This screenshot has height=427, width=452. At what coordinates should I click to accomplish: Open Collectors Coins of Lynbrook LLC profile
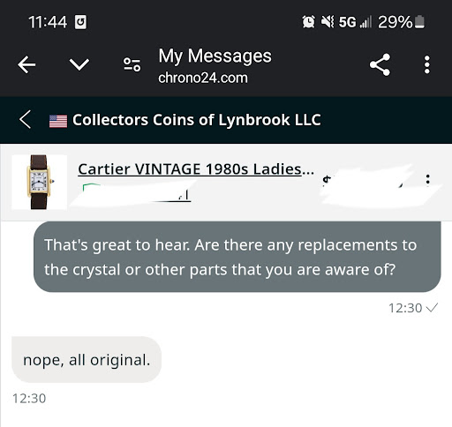pyautogui.click(x=197, y=120)
